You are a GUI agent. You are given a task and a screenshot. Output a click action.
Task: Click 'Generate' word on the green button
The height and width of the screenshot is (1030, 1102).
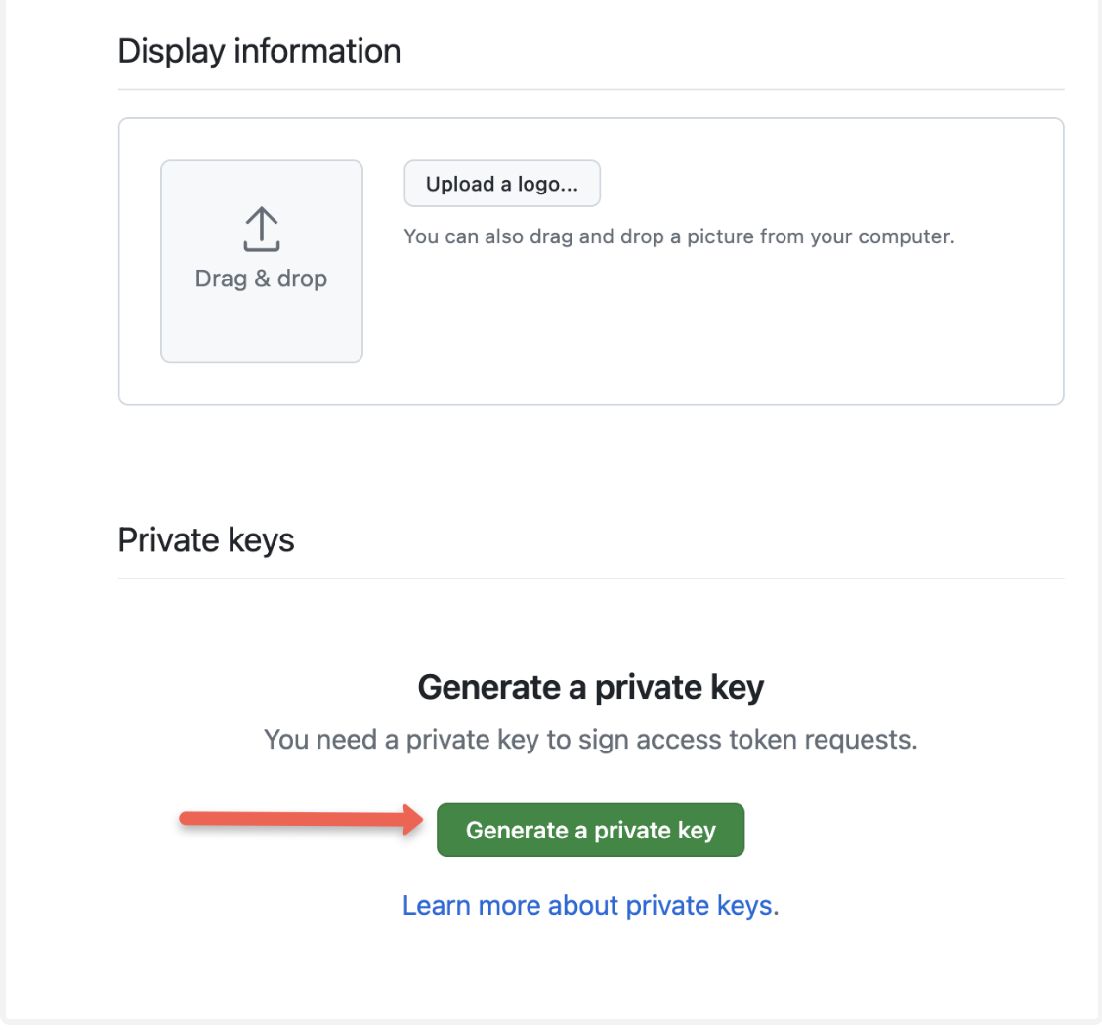pos(517,831)
